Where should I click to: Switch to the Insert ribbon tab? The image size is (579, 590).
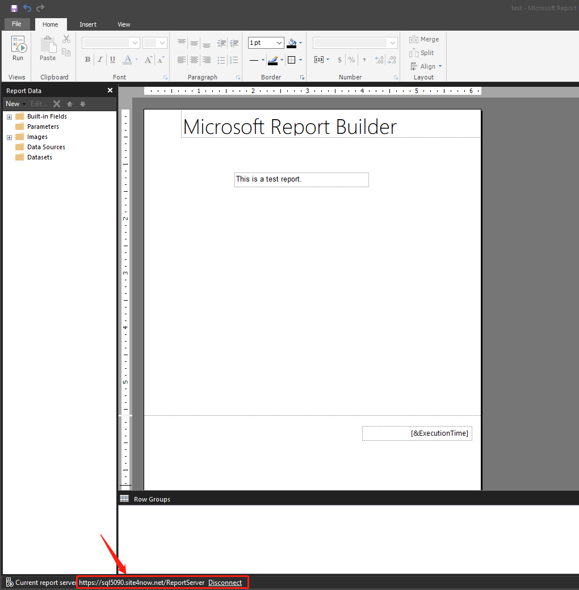point(88,24)
